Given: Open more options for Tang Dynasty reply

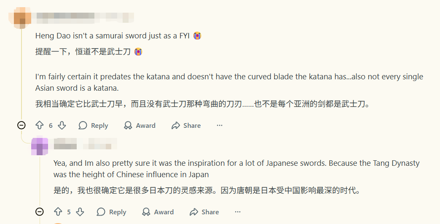Looking at the screenshot, I should coord(238,212).
